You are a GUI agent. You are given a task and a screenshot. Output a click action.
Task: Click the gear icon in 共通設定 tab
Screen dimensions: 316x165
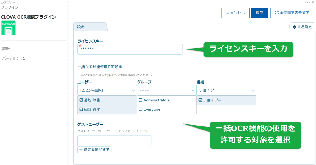pyautogui.click(x=294, y=27)
